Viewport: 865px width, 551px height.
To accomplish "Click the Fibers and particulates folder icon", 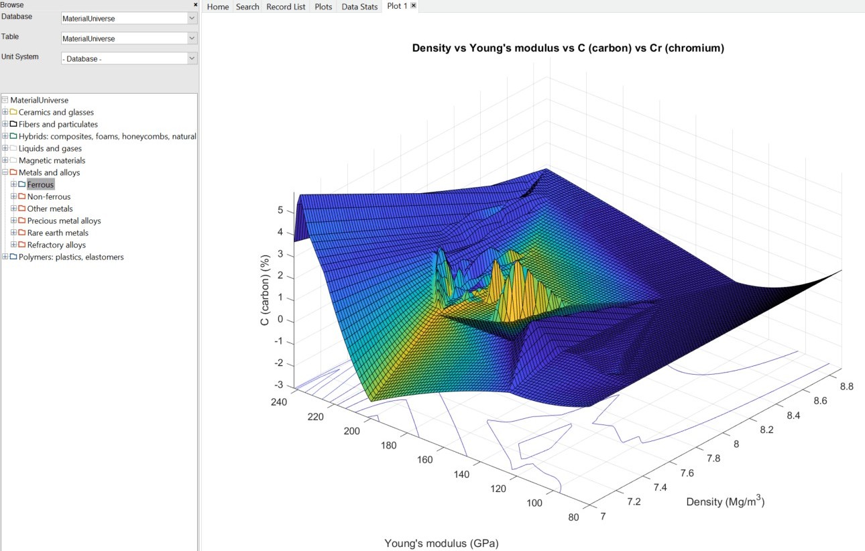I will (x=13, y=124).
